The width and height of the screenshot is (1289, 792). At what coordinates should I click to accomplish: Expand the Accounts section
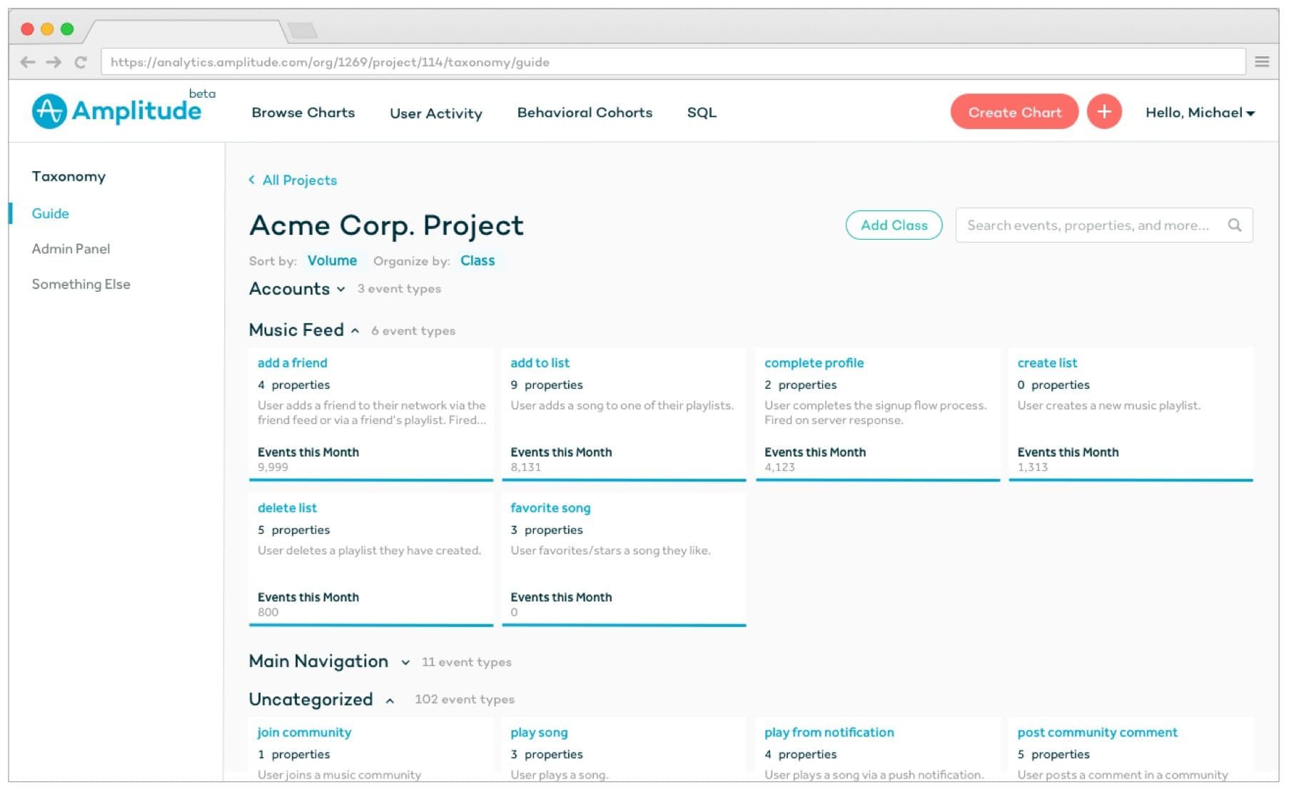[x=340, y=289]
